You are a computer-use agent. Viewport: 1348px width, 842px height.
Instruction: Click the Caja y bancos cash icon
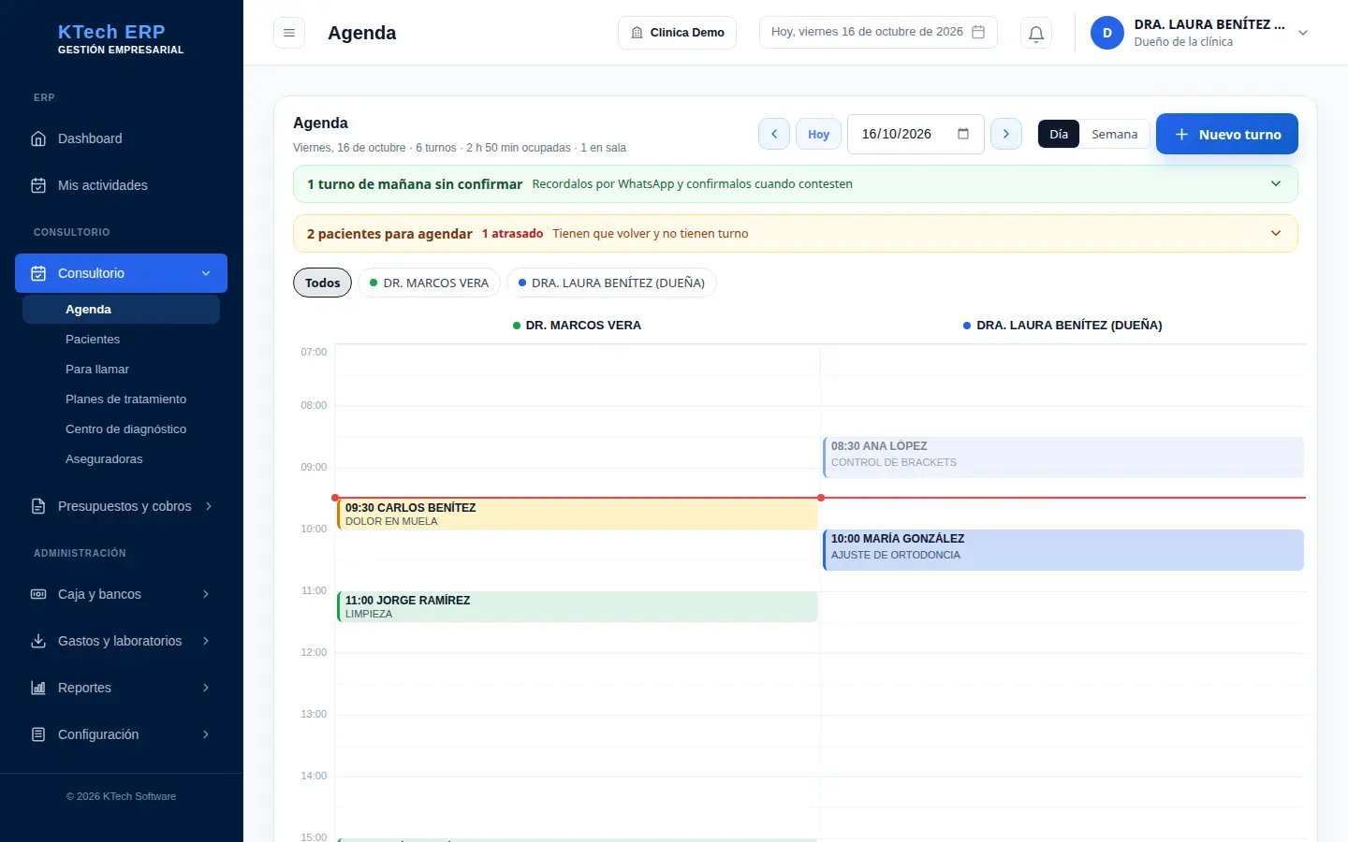click(38, 594)
